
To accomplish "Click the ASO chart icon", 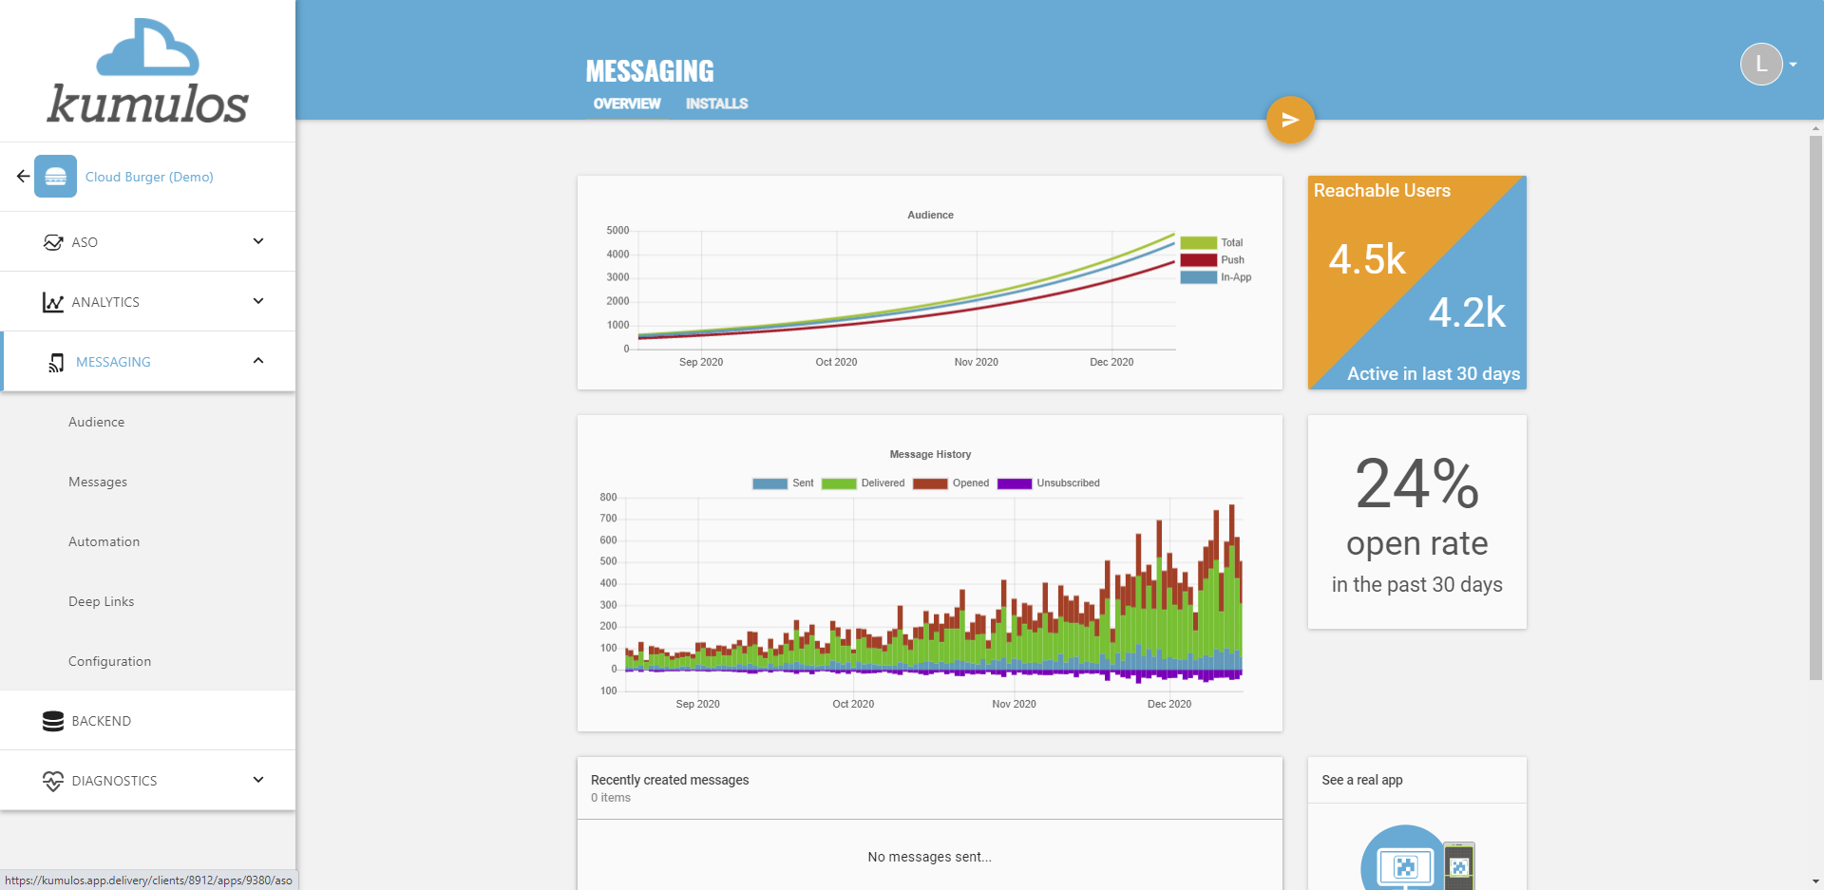I will click(x=53, y=242).
